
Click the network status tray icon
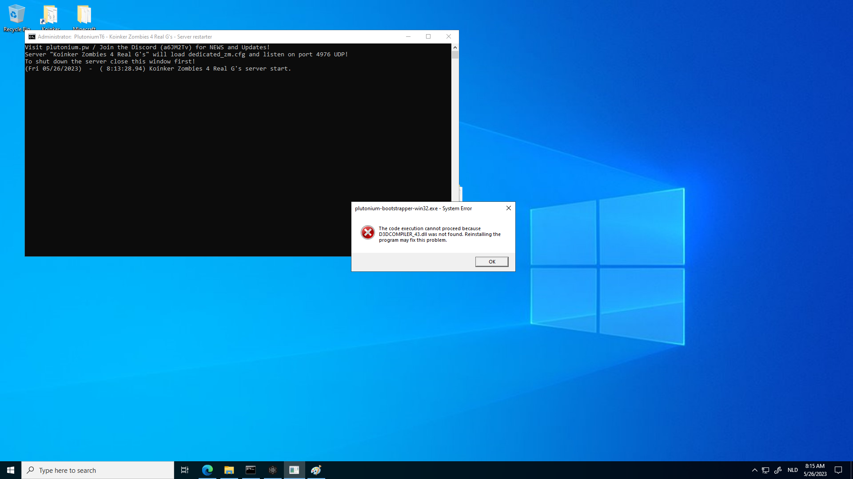tap(765, 470)
